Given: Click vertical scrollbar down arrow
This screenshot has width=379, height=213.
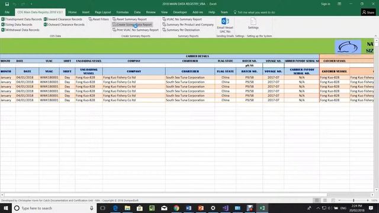Looking at the screenshot, I should [x=377, y=190].
